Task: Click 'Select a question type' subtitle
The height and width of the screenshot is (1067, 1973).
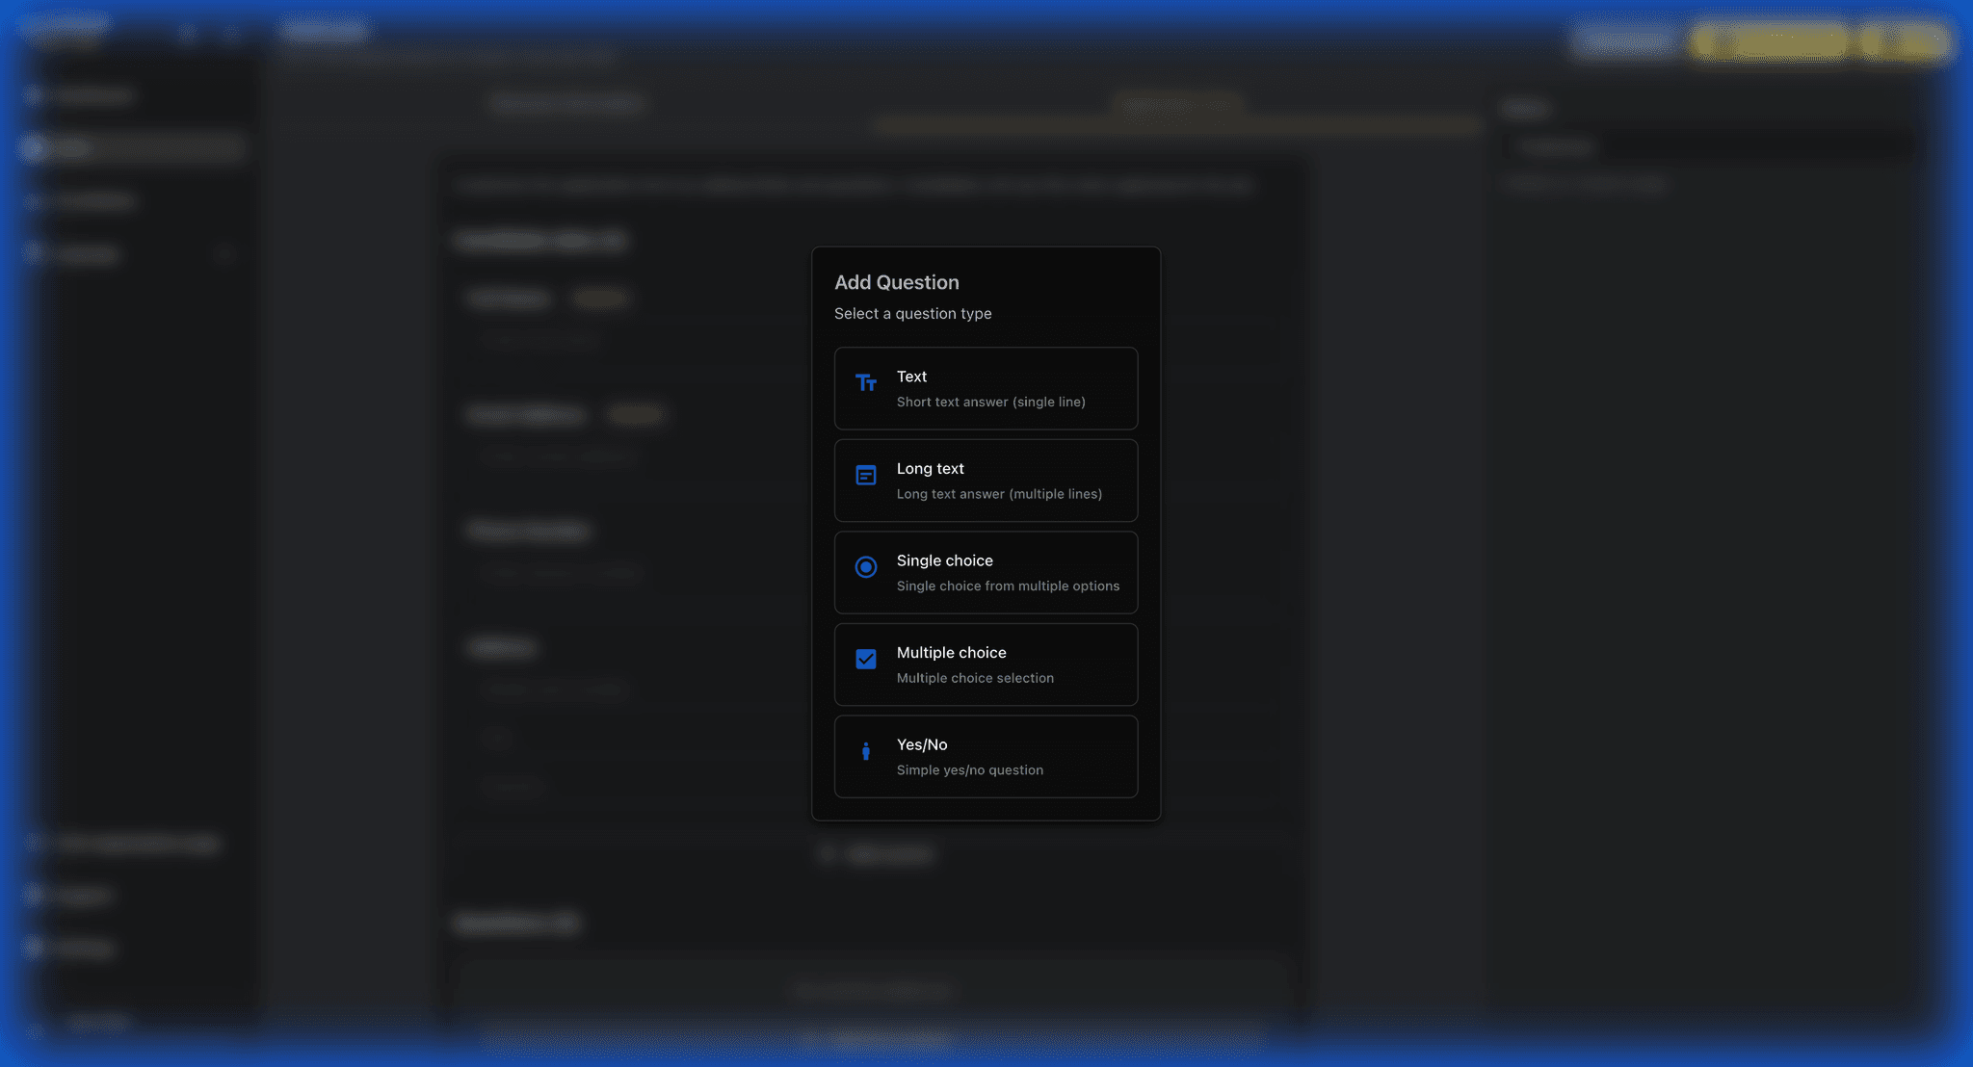Action: [x=913, y=314]
